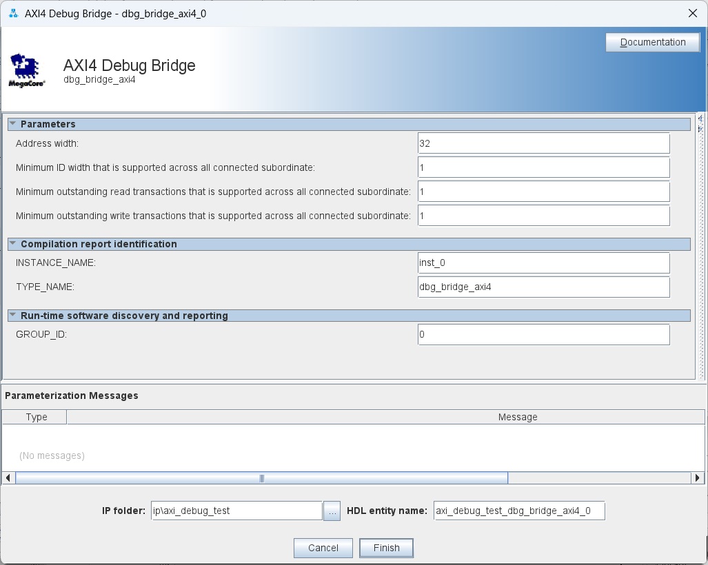Edit the minimum outstanding write transactions field
708x565 pixels.
tap(544, 216)
